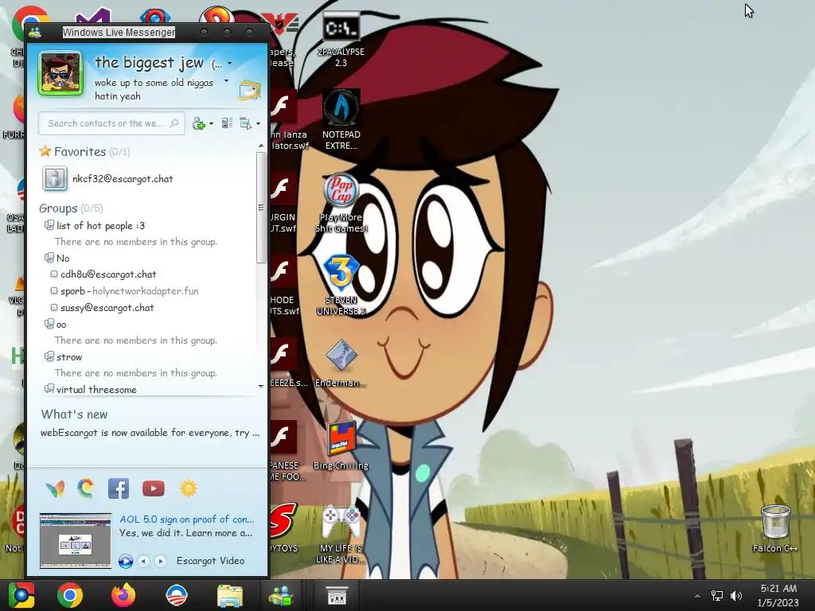Screen dimensions: 815x611
Task: Open the PopCap Play More desktop icon
Action: click(341, 203)
